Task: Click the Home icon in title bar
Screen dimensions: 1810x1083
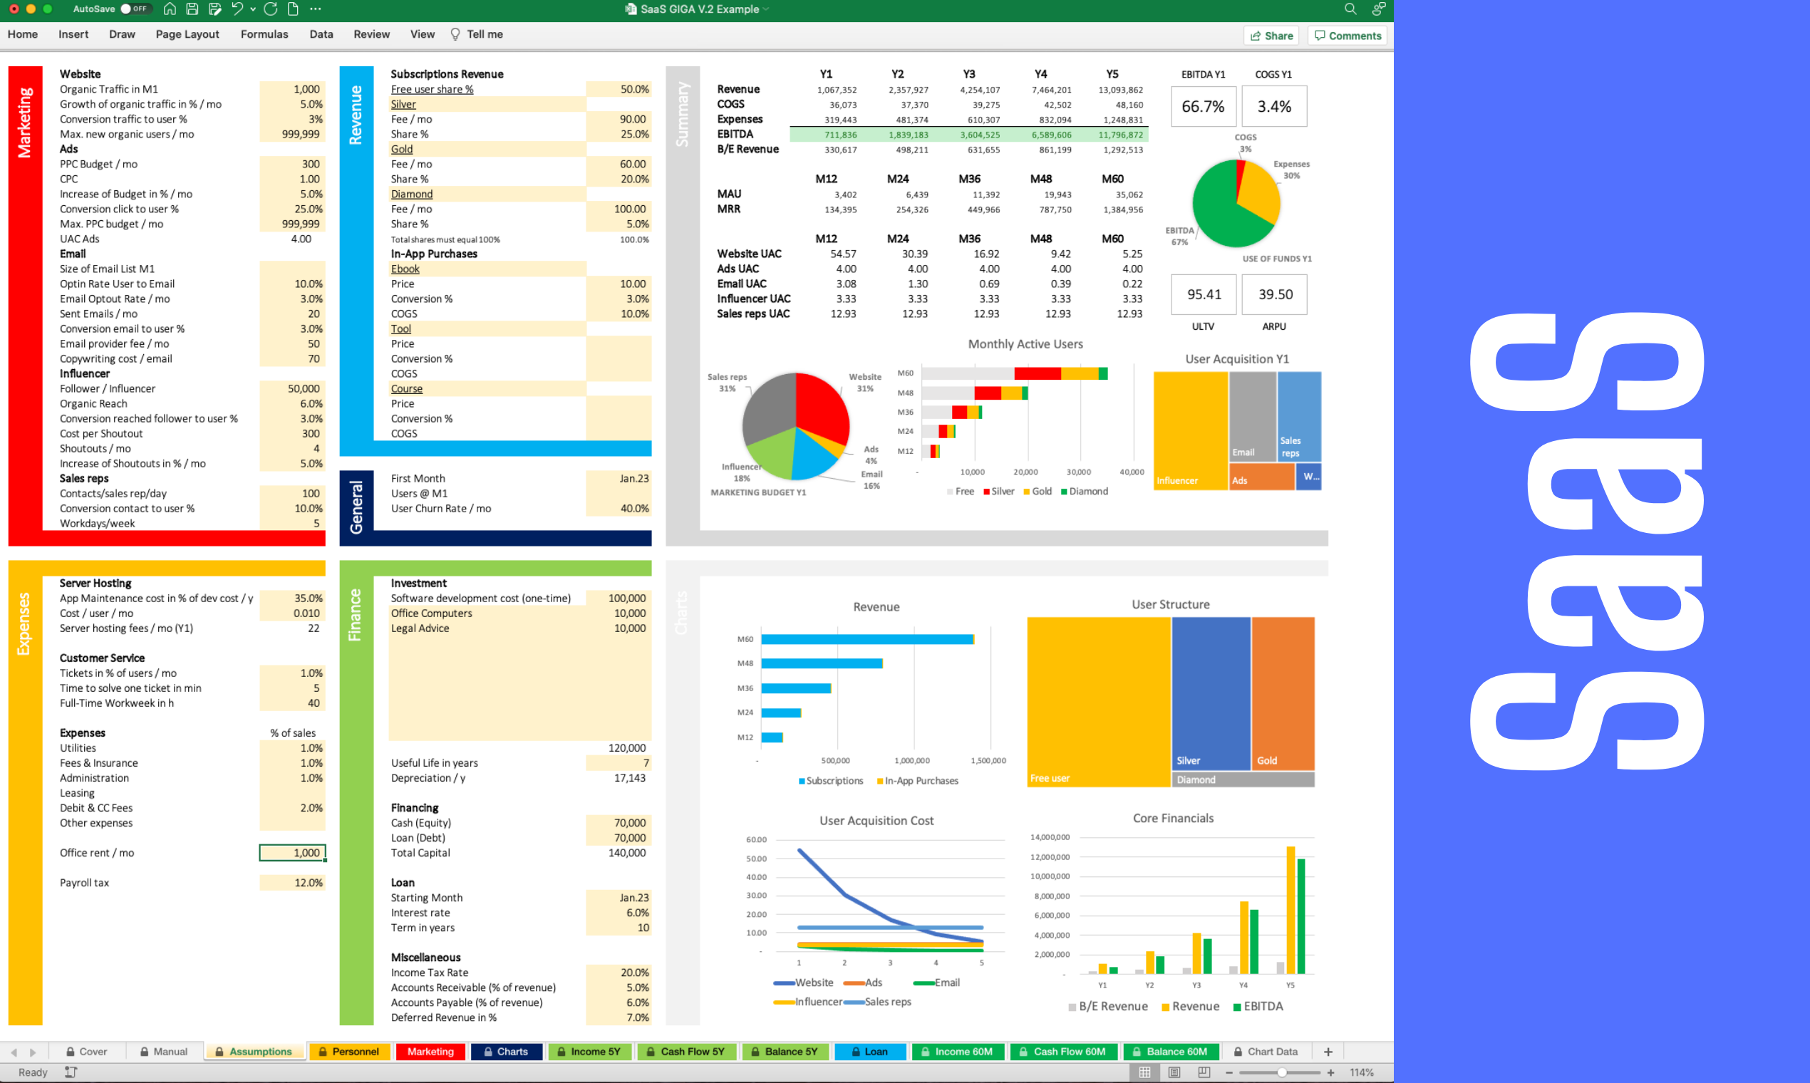Action: (170, 9)
